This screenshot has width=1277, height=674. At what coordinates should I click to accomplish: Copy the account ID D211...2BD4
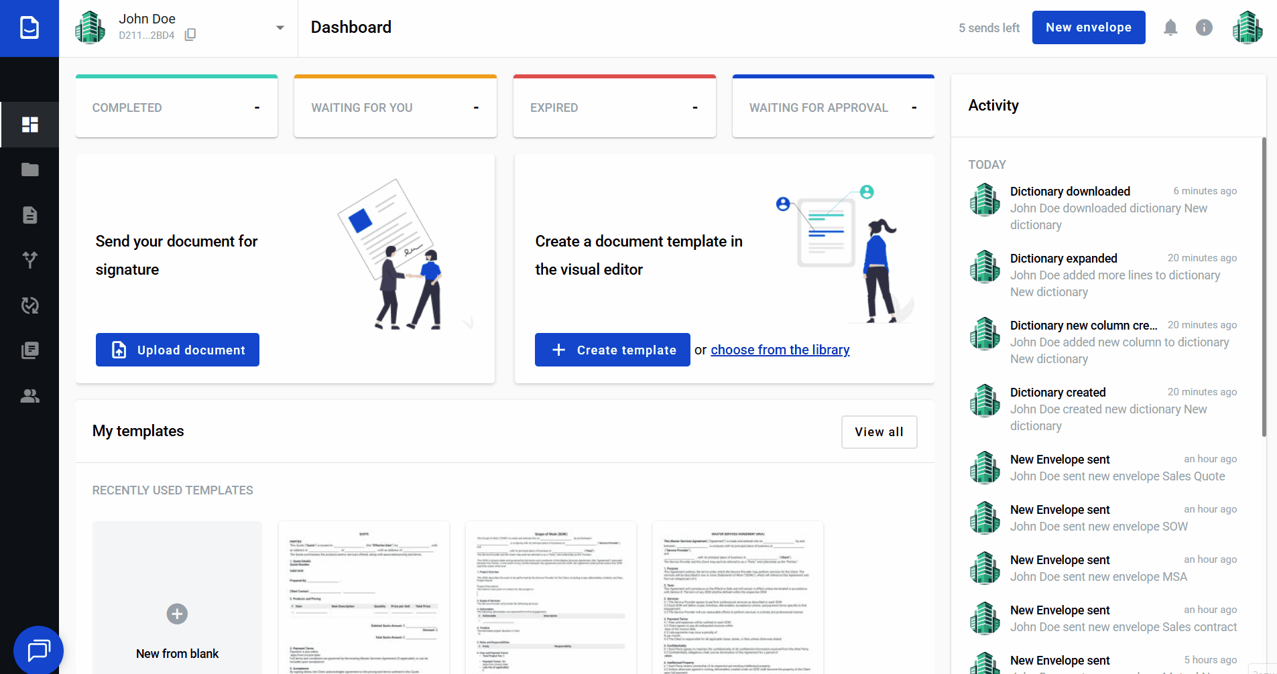190,35
